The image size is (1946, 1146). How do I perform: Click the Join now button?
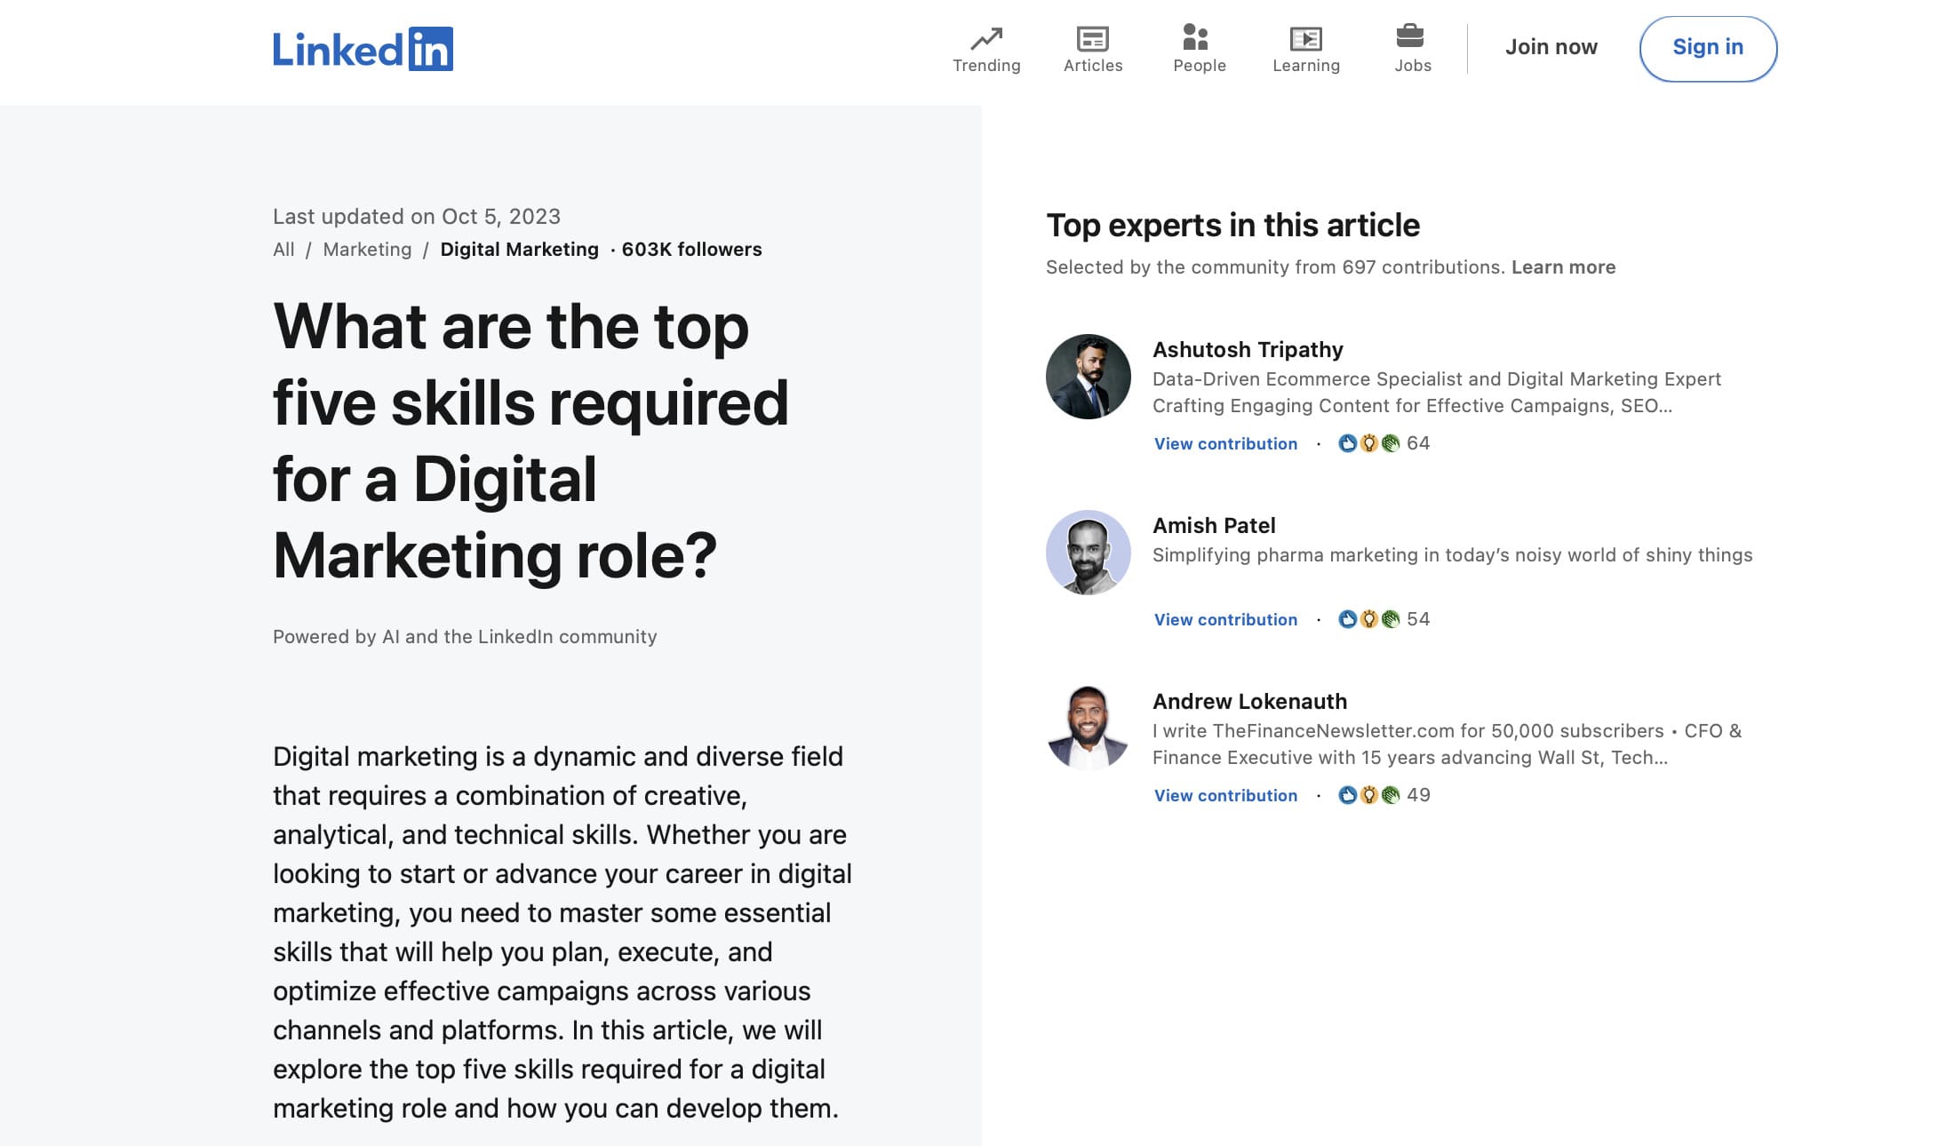click(x=1551, y=47)
